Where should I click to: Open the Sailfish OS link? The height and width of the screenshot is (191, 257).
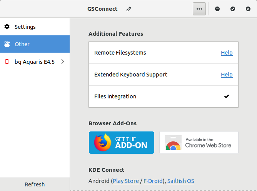pyautogui.click(x=181, y=181)
